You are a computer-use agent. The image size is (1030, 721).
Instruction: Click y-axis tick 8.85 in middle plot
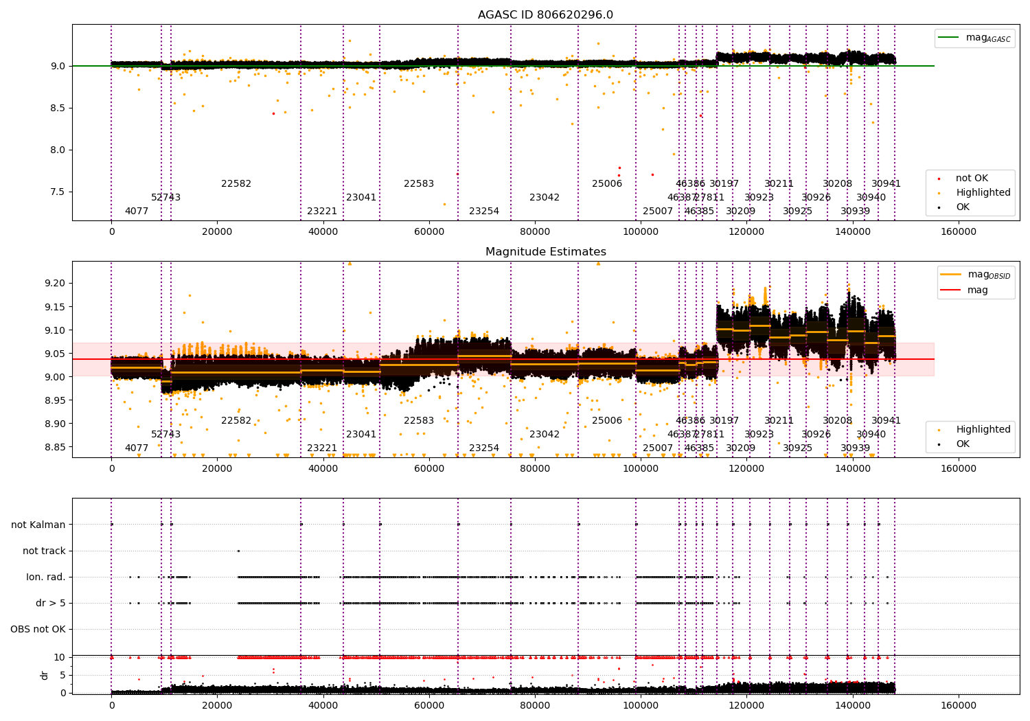click(55, 447)
